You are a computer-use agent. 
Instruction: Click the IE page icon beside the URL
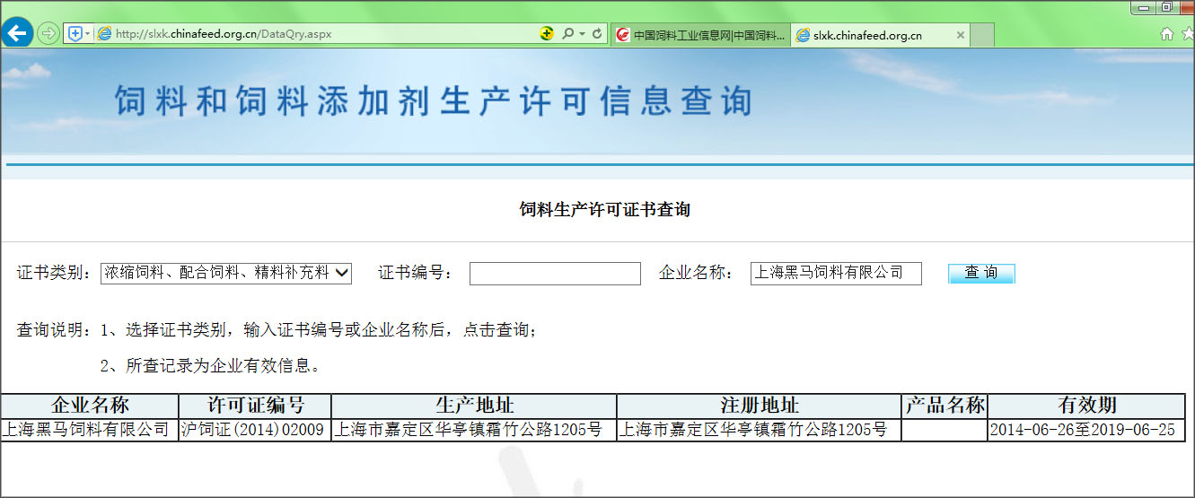pyautogui.click(x=104, y=34)
